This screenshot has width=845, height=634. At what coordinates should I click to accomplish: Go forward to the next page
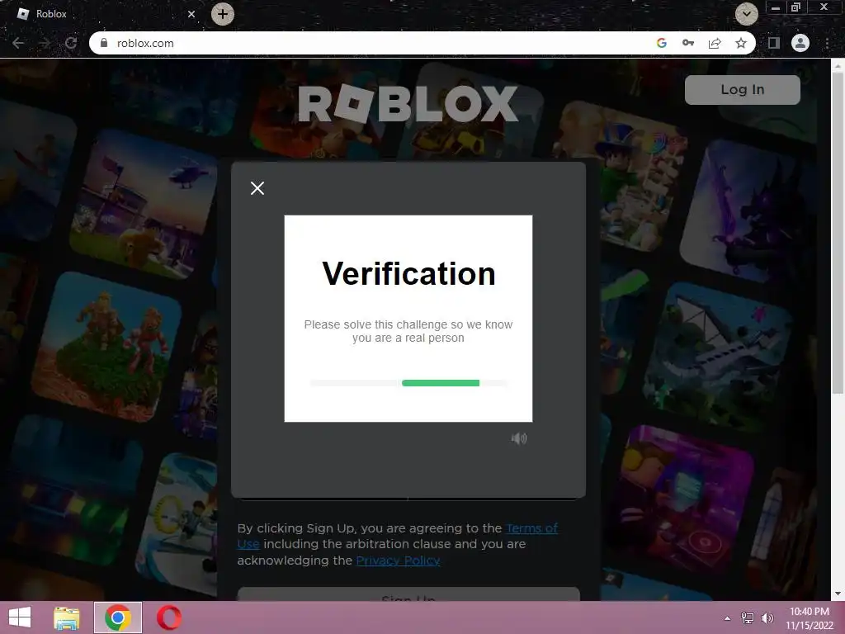[x=45, y=43]
